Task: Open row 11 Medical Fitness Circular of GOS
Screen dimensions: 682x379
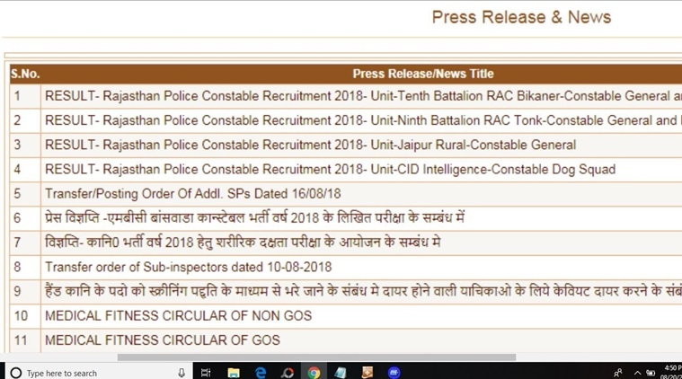Action: click(162, 340)
